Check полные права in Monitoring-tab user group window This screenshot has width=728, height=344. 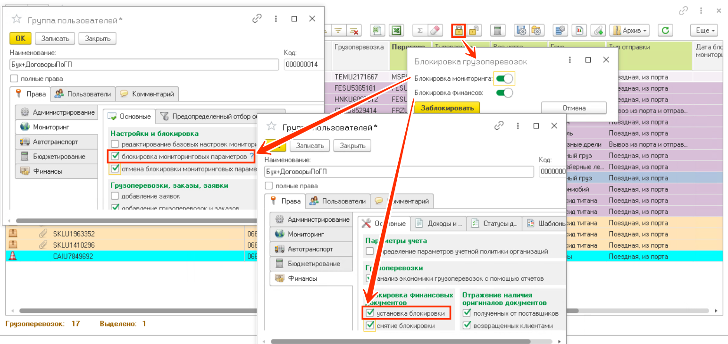[x=14, y=79]
